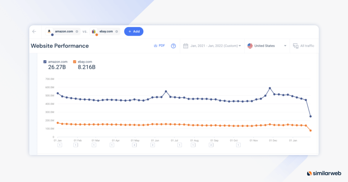Screen dimensions: 348x182
Task: Open the event marker under 01 Jan 2021
Action: point(60,145)
